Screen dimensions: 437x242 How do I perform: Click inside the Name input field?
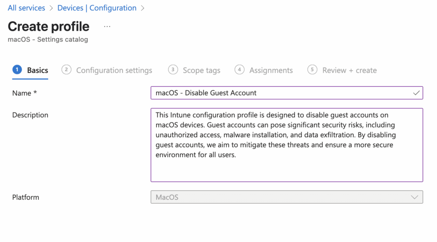277,93
